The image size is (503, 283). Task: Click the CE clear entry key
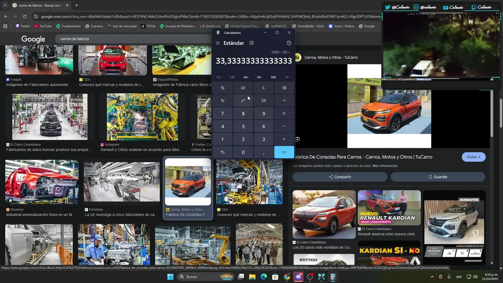click(x=243, y=88)
